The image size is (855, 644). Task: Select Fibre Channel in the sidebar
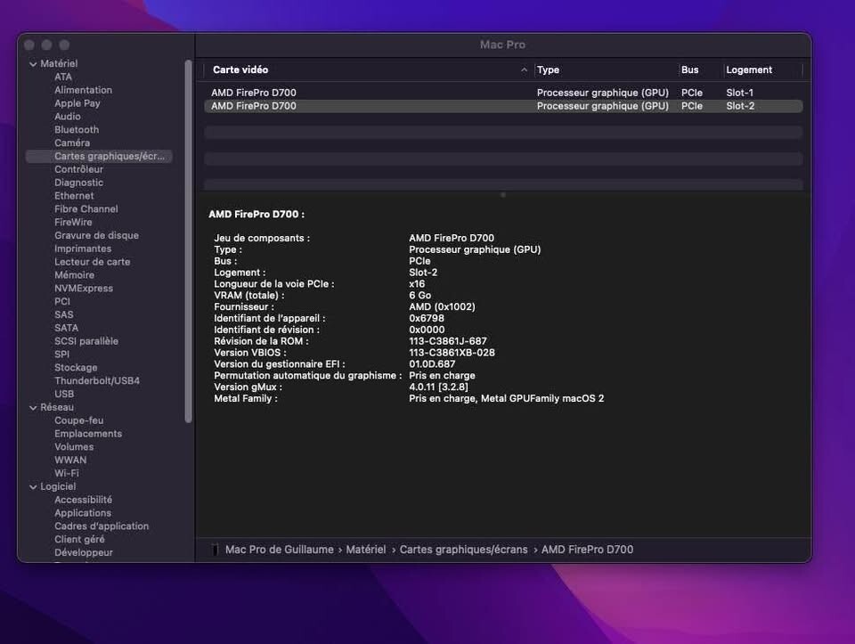(x=86, y=208)
